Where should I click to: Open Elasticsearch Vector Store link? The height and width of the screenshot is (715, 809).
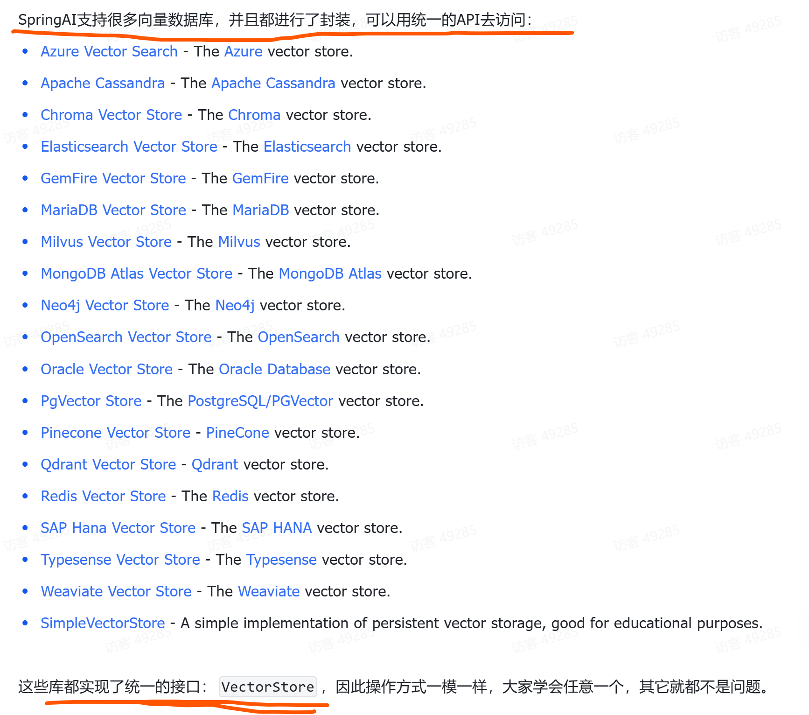[x=129, y=147]
